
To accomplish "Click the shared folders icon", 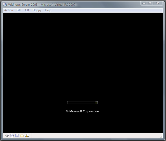I will point(22,135).
